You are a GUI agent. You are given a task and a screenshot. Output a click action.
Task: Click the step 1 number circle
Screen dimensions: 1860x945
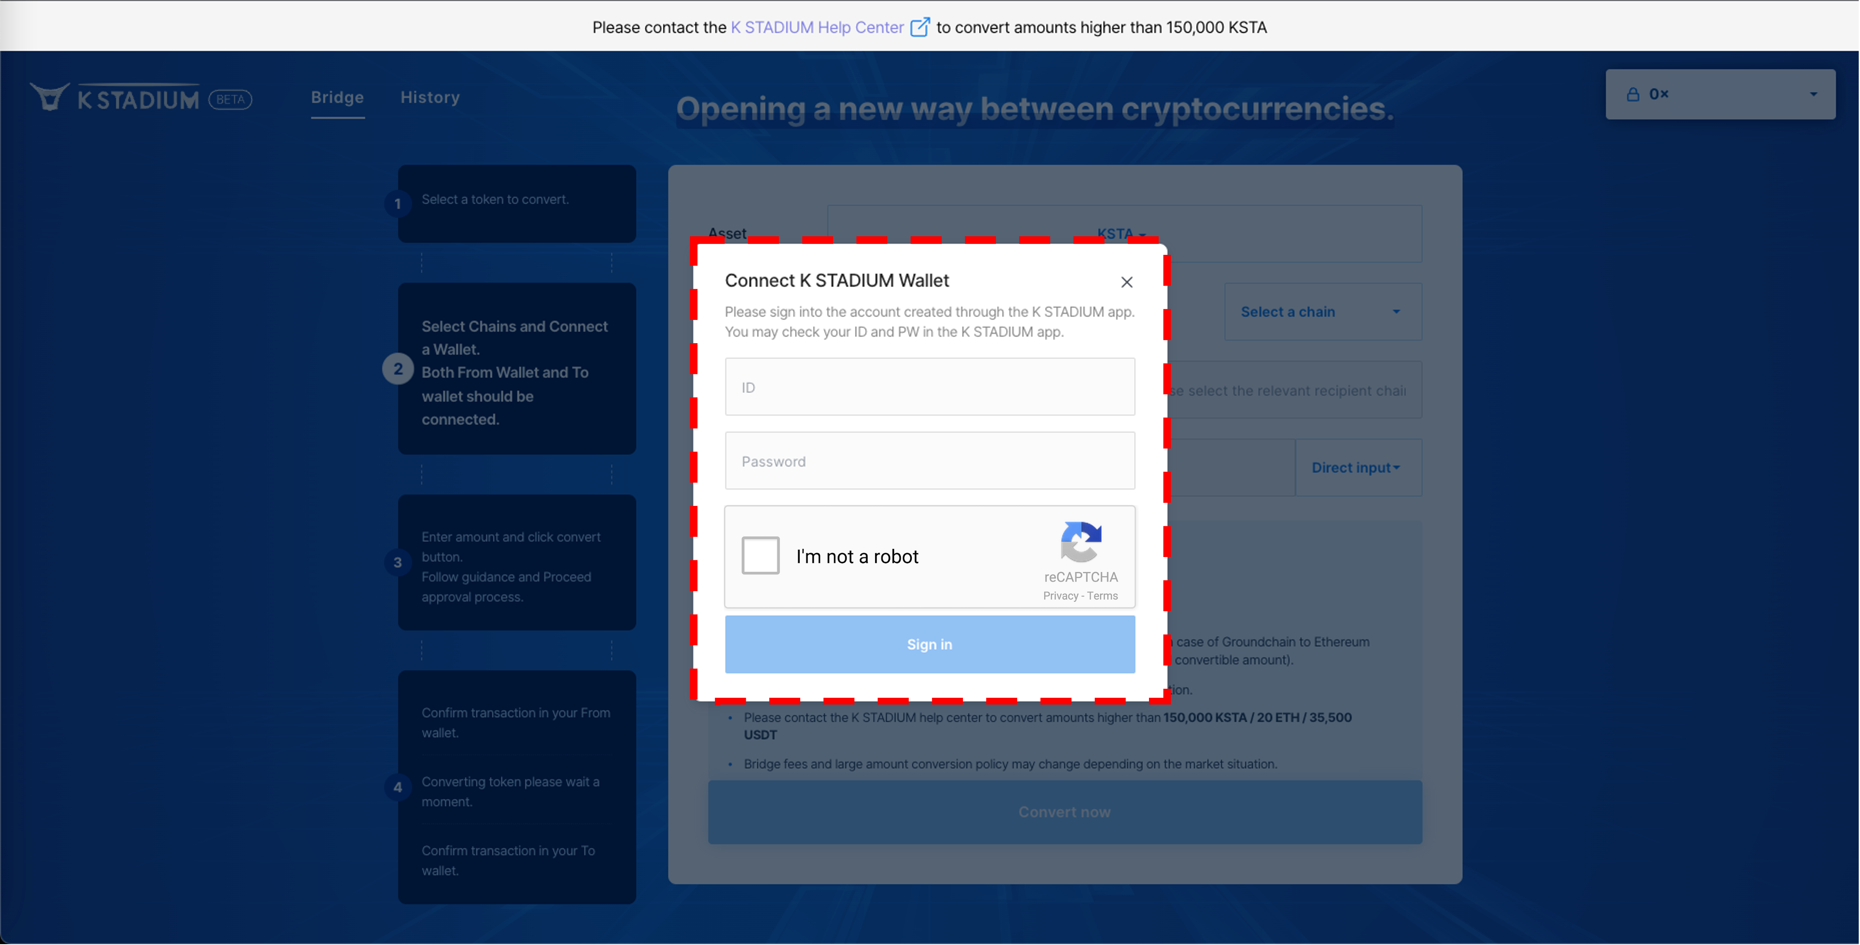tap(398, 204)
